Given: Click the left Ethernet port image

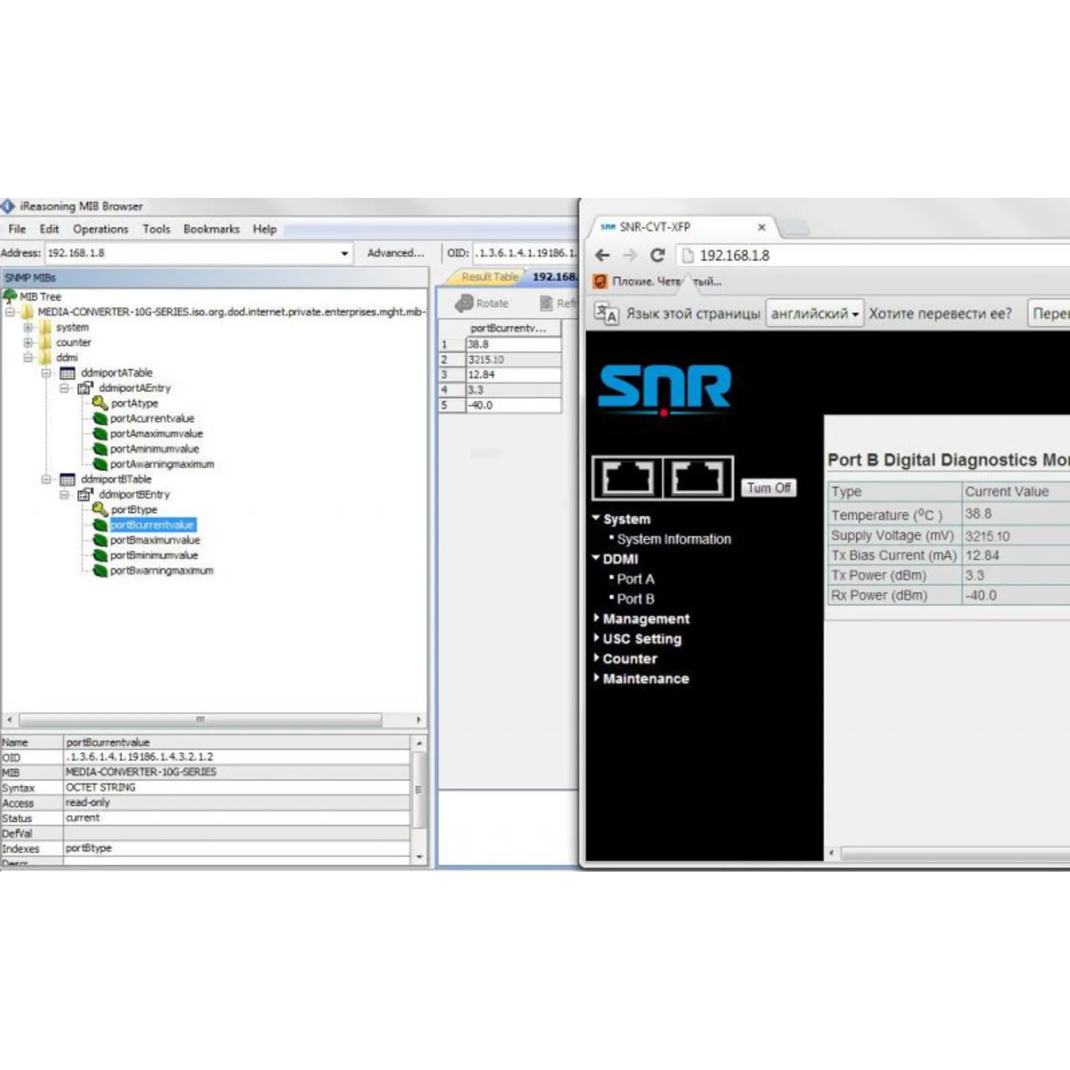Looking at the screenshot, I should [x=628, y=478].
